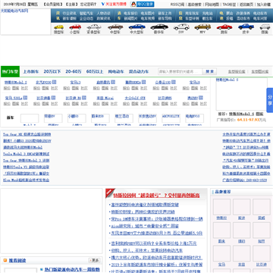273x273 pixels.
Task: Open the Tesla headline article link
Action: click(x=156, y=196)
